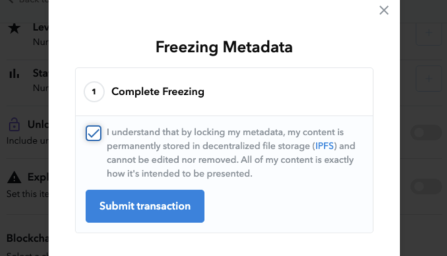Image resolution: width=447 pixels, height=256 pixels.
Task: Select the Stats property row label
Action: coord(40,74)
